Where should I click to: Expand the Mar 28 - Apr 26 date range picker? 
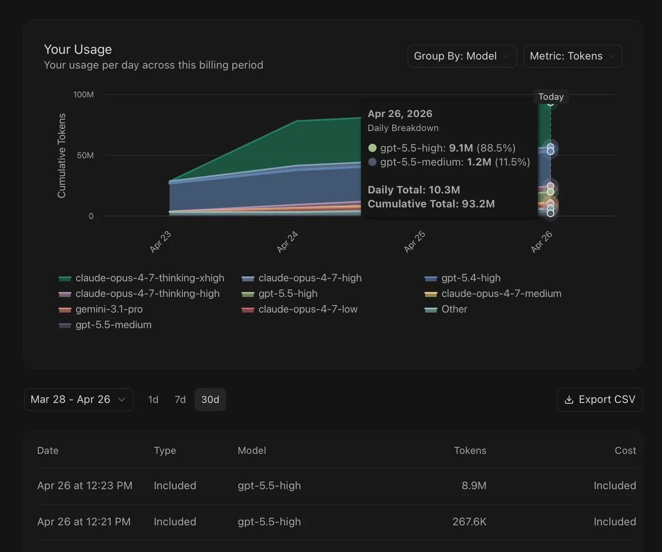coord(79,400)
